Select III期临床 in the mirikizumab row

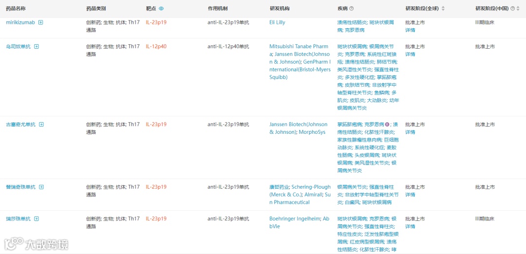(x=485, y=22)
